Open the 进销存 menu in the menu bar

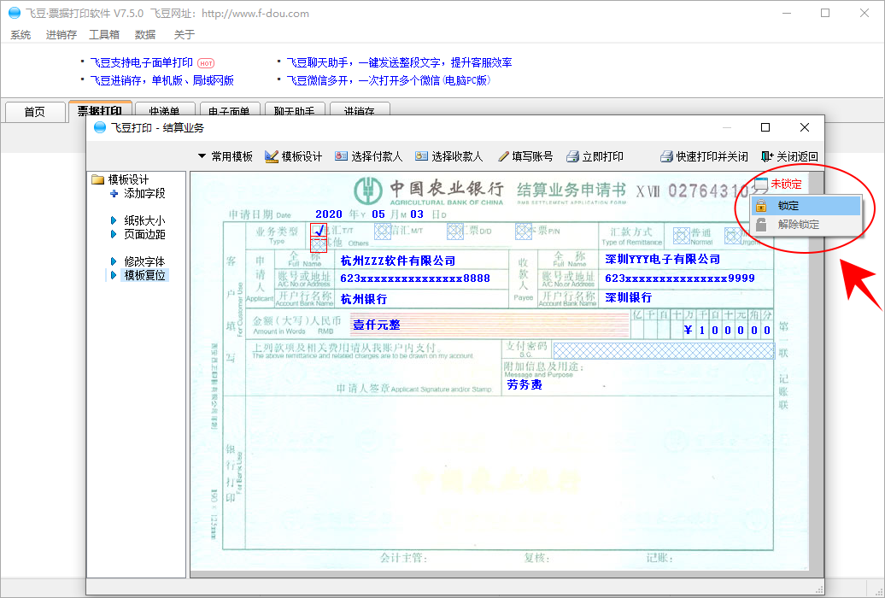(61, 35)
